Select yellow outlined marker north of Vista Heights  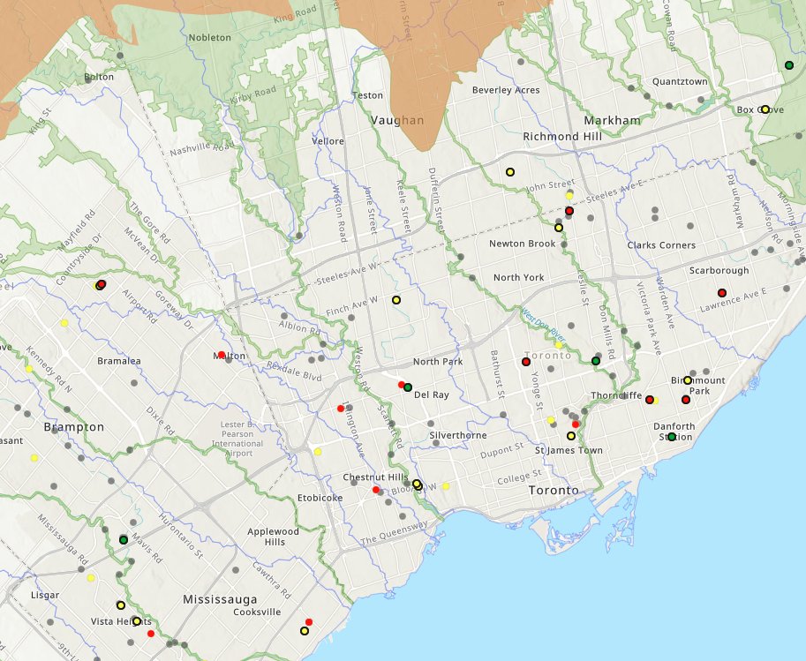120,605
